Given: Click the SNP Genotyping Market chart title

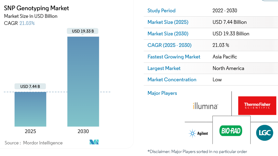Looking at the screenshot, I should [37, 8].
